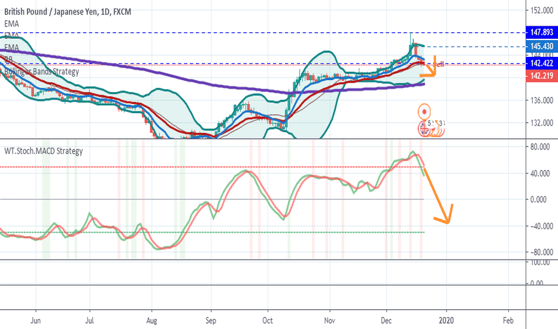Click the UK flag economic event icon
The width and height of the screenshot is (558, 329).
(424, 127)
